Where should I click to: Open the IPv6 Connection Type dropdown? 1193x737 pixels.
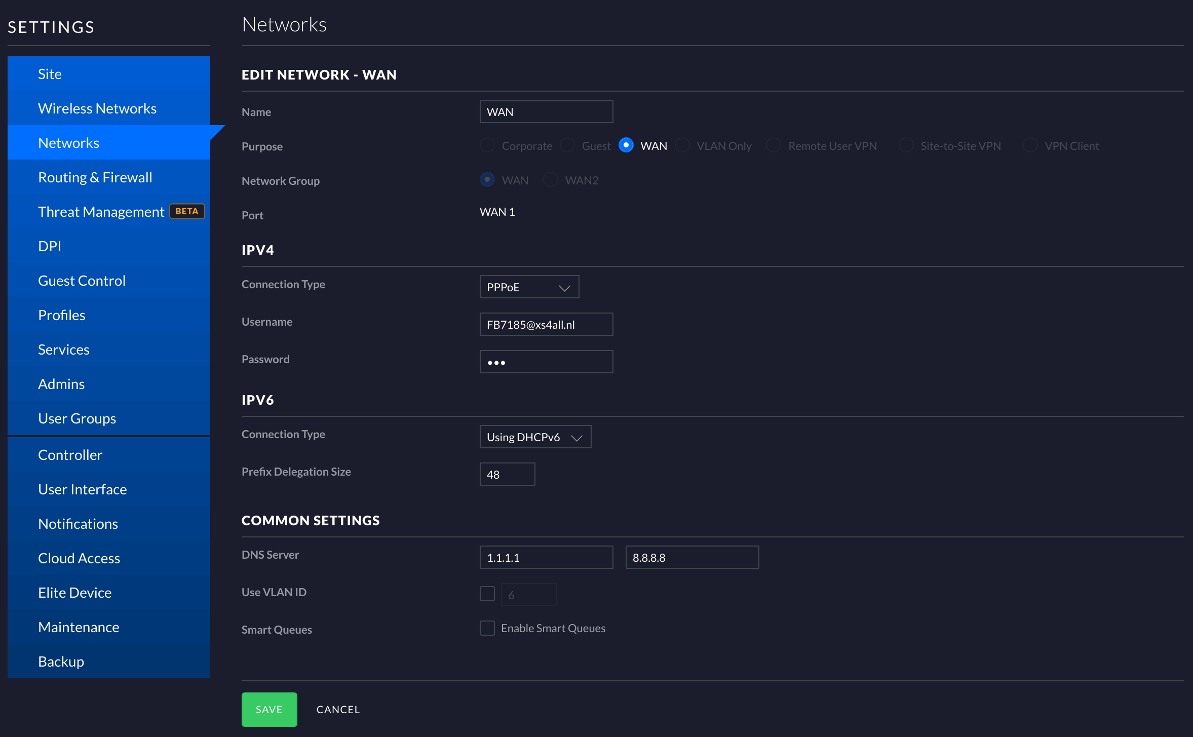click(535, 436)
